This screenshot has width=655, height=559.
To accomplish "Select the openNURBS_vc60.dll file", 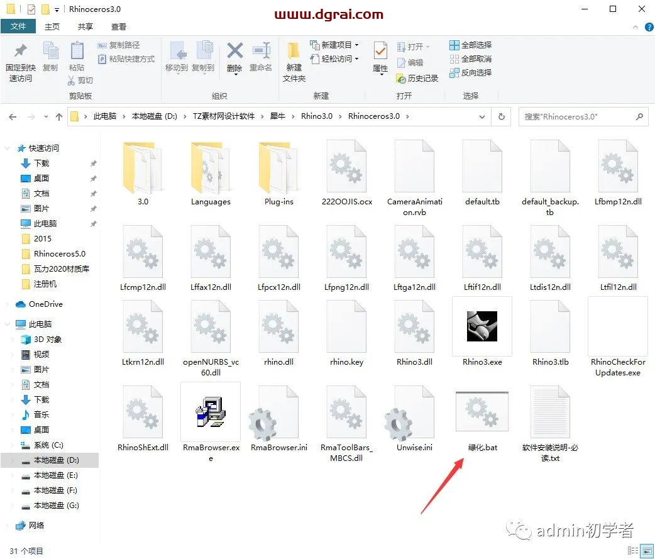I will [211, 338].
